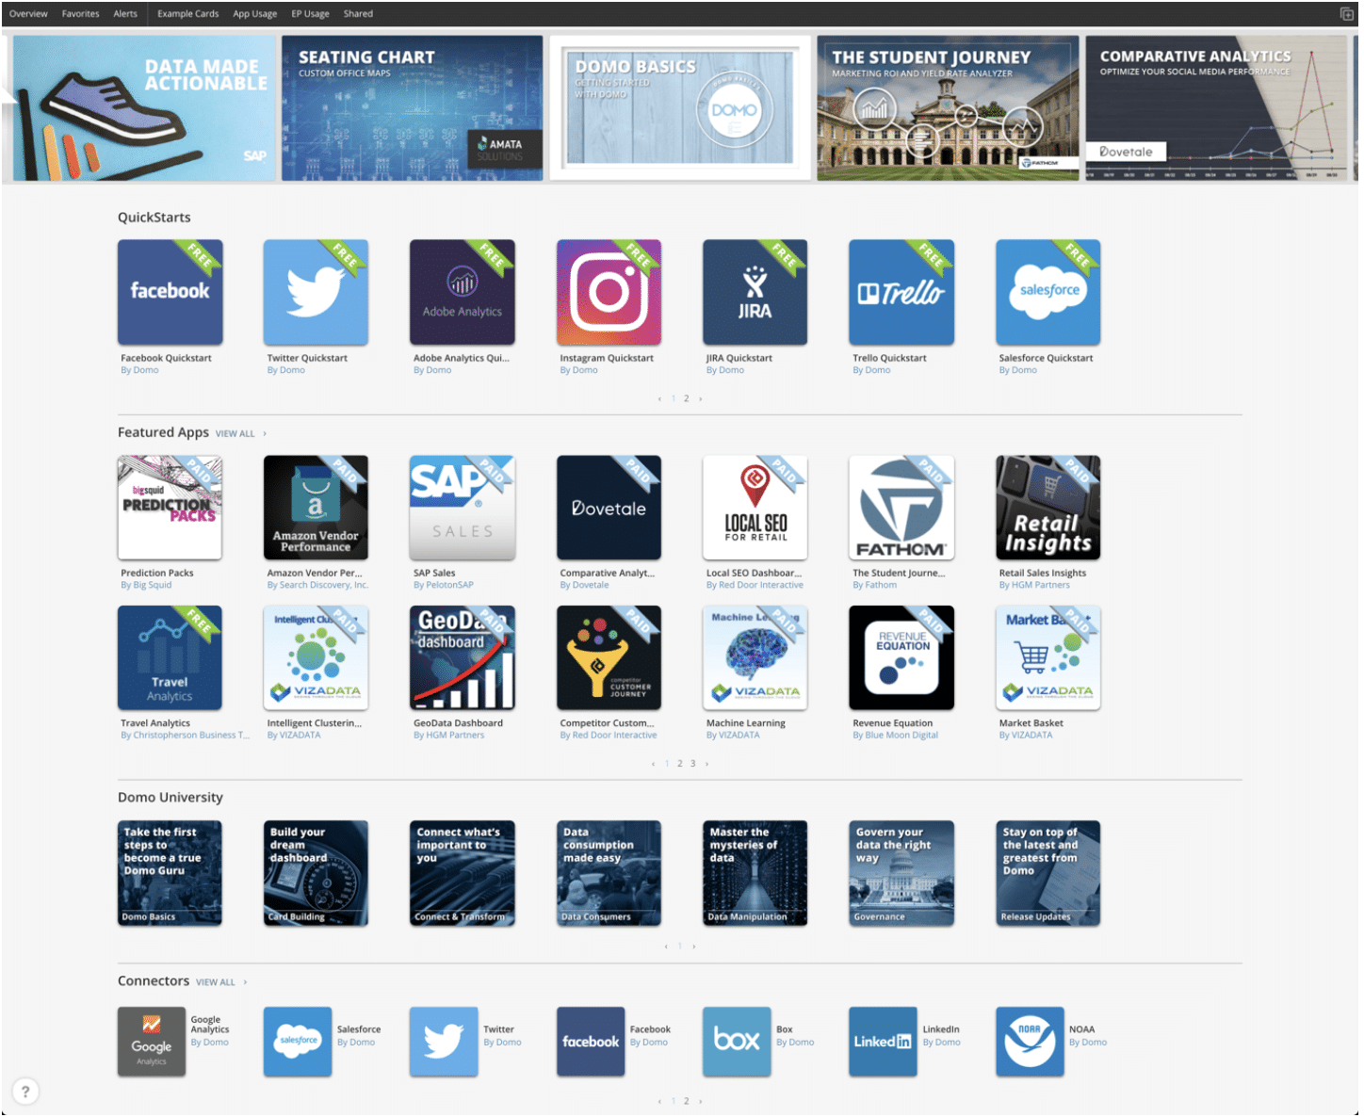Image resolution: width=1364 pixels, height=1117 pixels.
Task: Select the Instagram Quickstart icon
Action: click(x=609, y=292)
